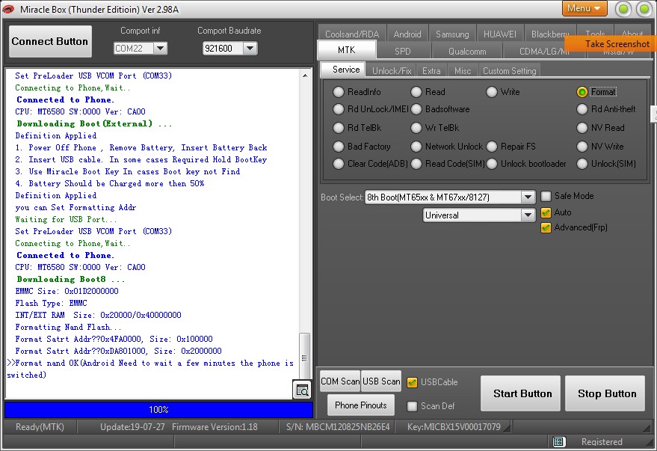Select the Wr TelBk option

pos(416,127)
